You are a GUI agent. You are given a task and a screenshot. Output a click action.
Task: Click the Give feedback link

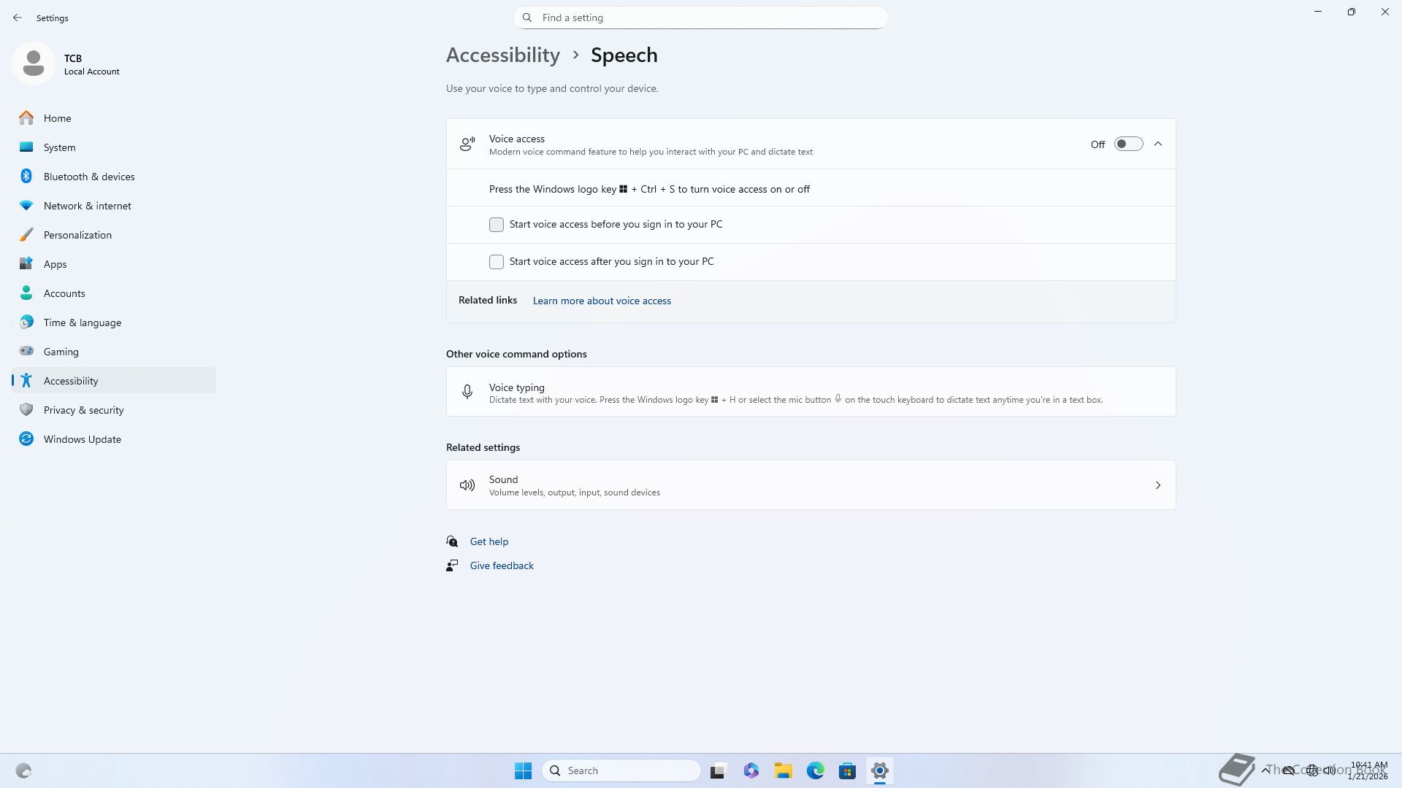click(x=502, y=565)
